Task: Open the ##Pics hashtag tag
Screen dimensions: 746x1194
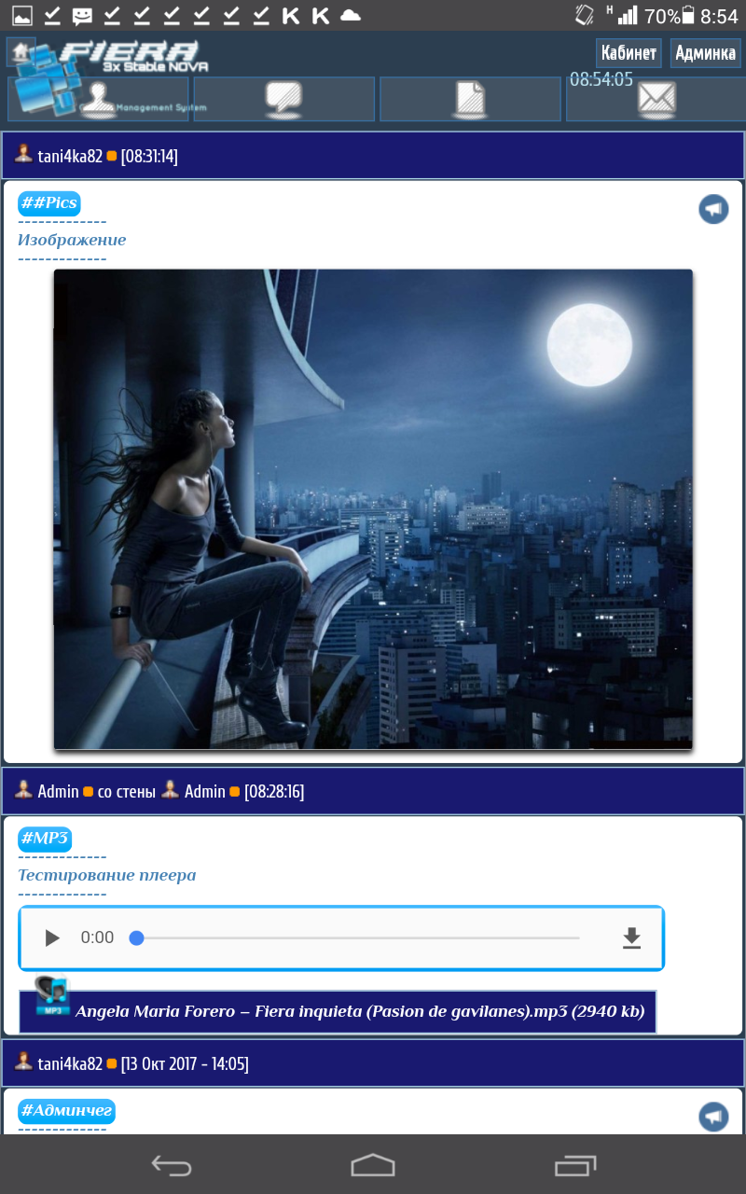Action: (x=49, y=203)
